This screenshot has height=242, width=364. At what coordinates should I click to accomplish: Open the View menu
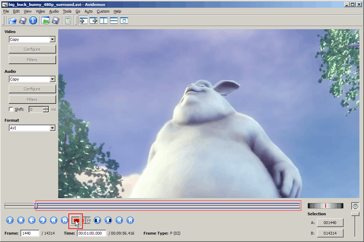28,11
